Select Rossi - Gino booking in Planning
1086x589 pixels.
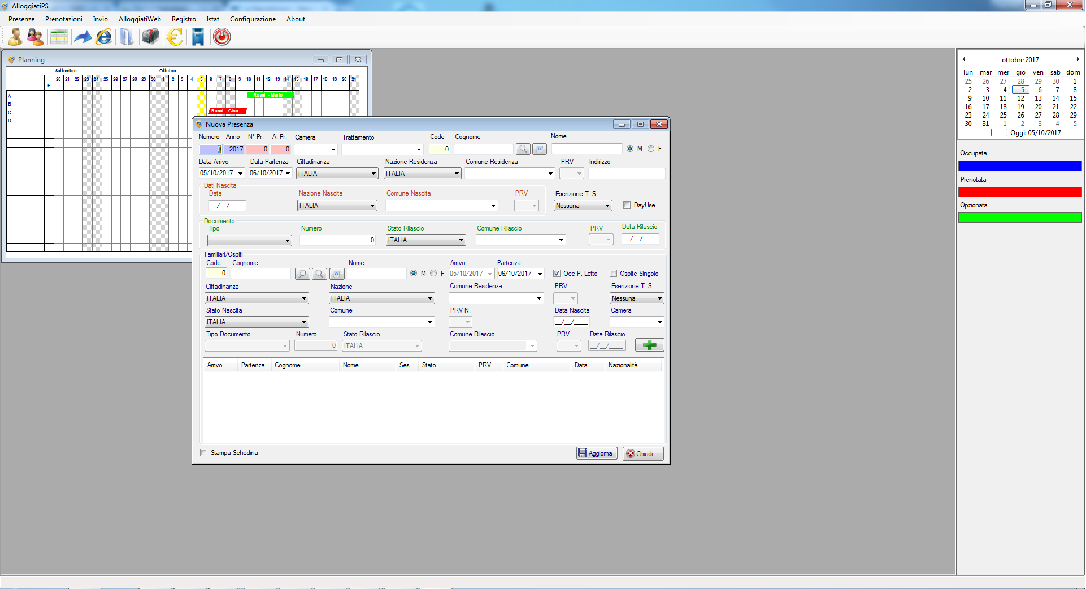tap(227, 111)
